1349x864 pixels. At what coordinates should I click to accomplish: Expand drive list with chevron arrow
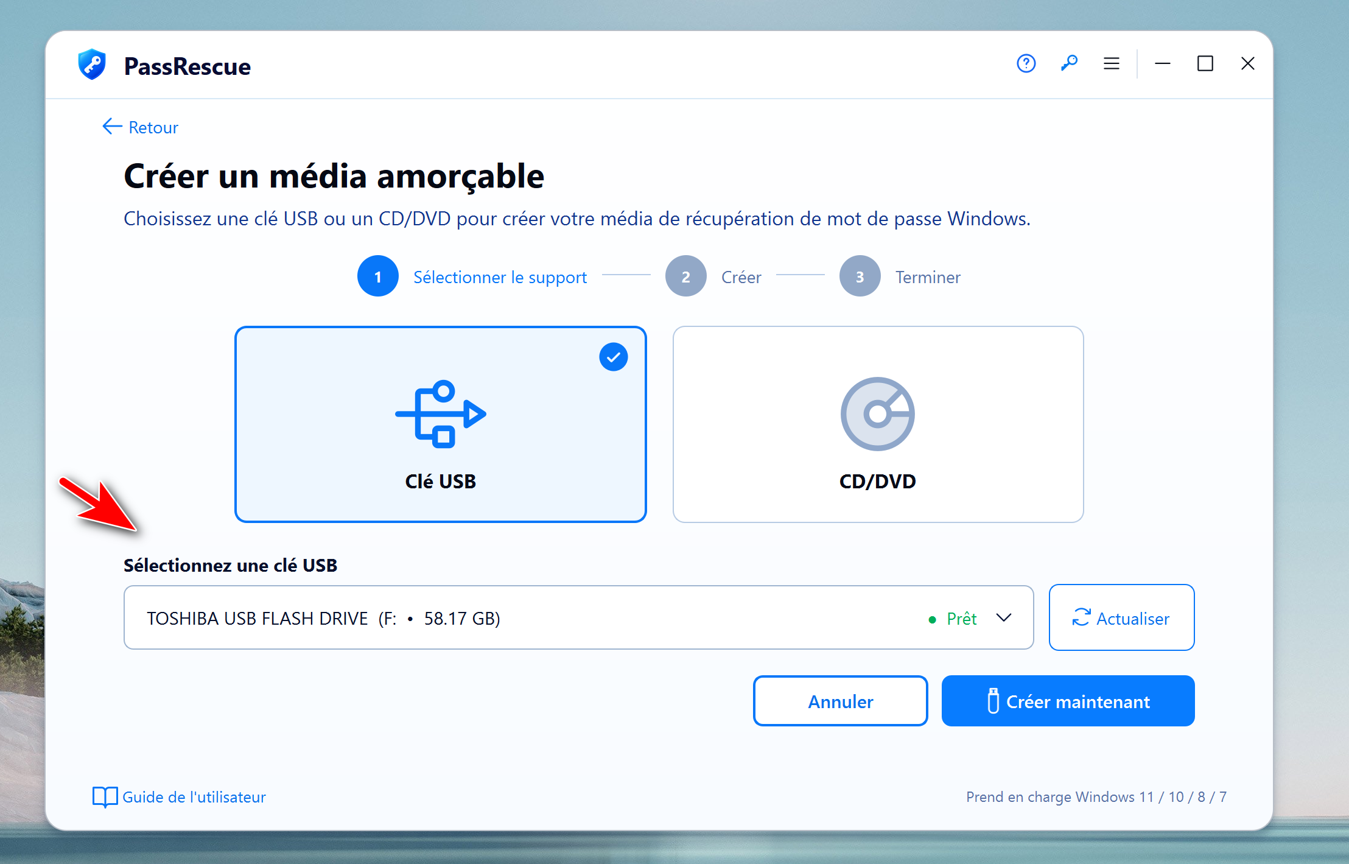click(x=1004, y=618)
